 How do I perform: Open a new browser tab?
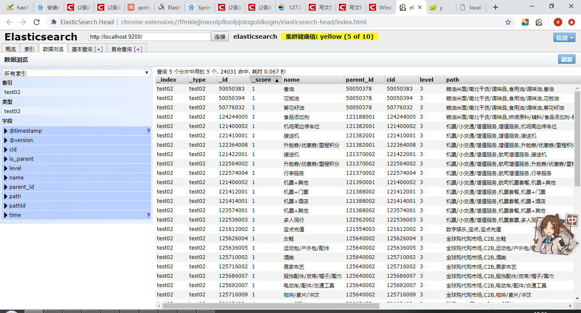pos(495,7)
